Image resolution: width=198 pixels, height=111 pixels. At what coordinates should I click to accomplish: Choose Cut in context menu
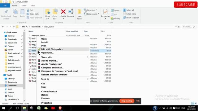tap(43, 84)
